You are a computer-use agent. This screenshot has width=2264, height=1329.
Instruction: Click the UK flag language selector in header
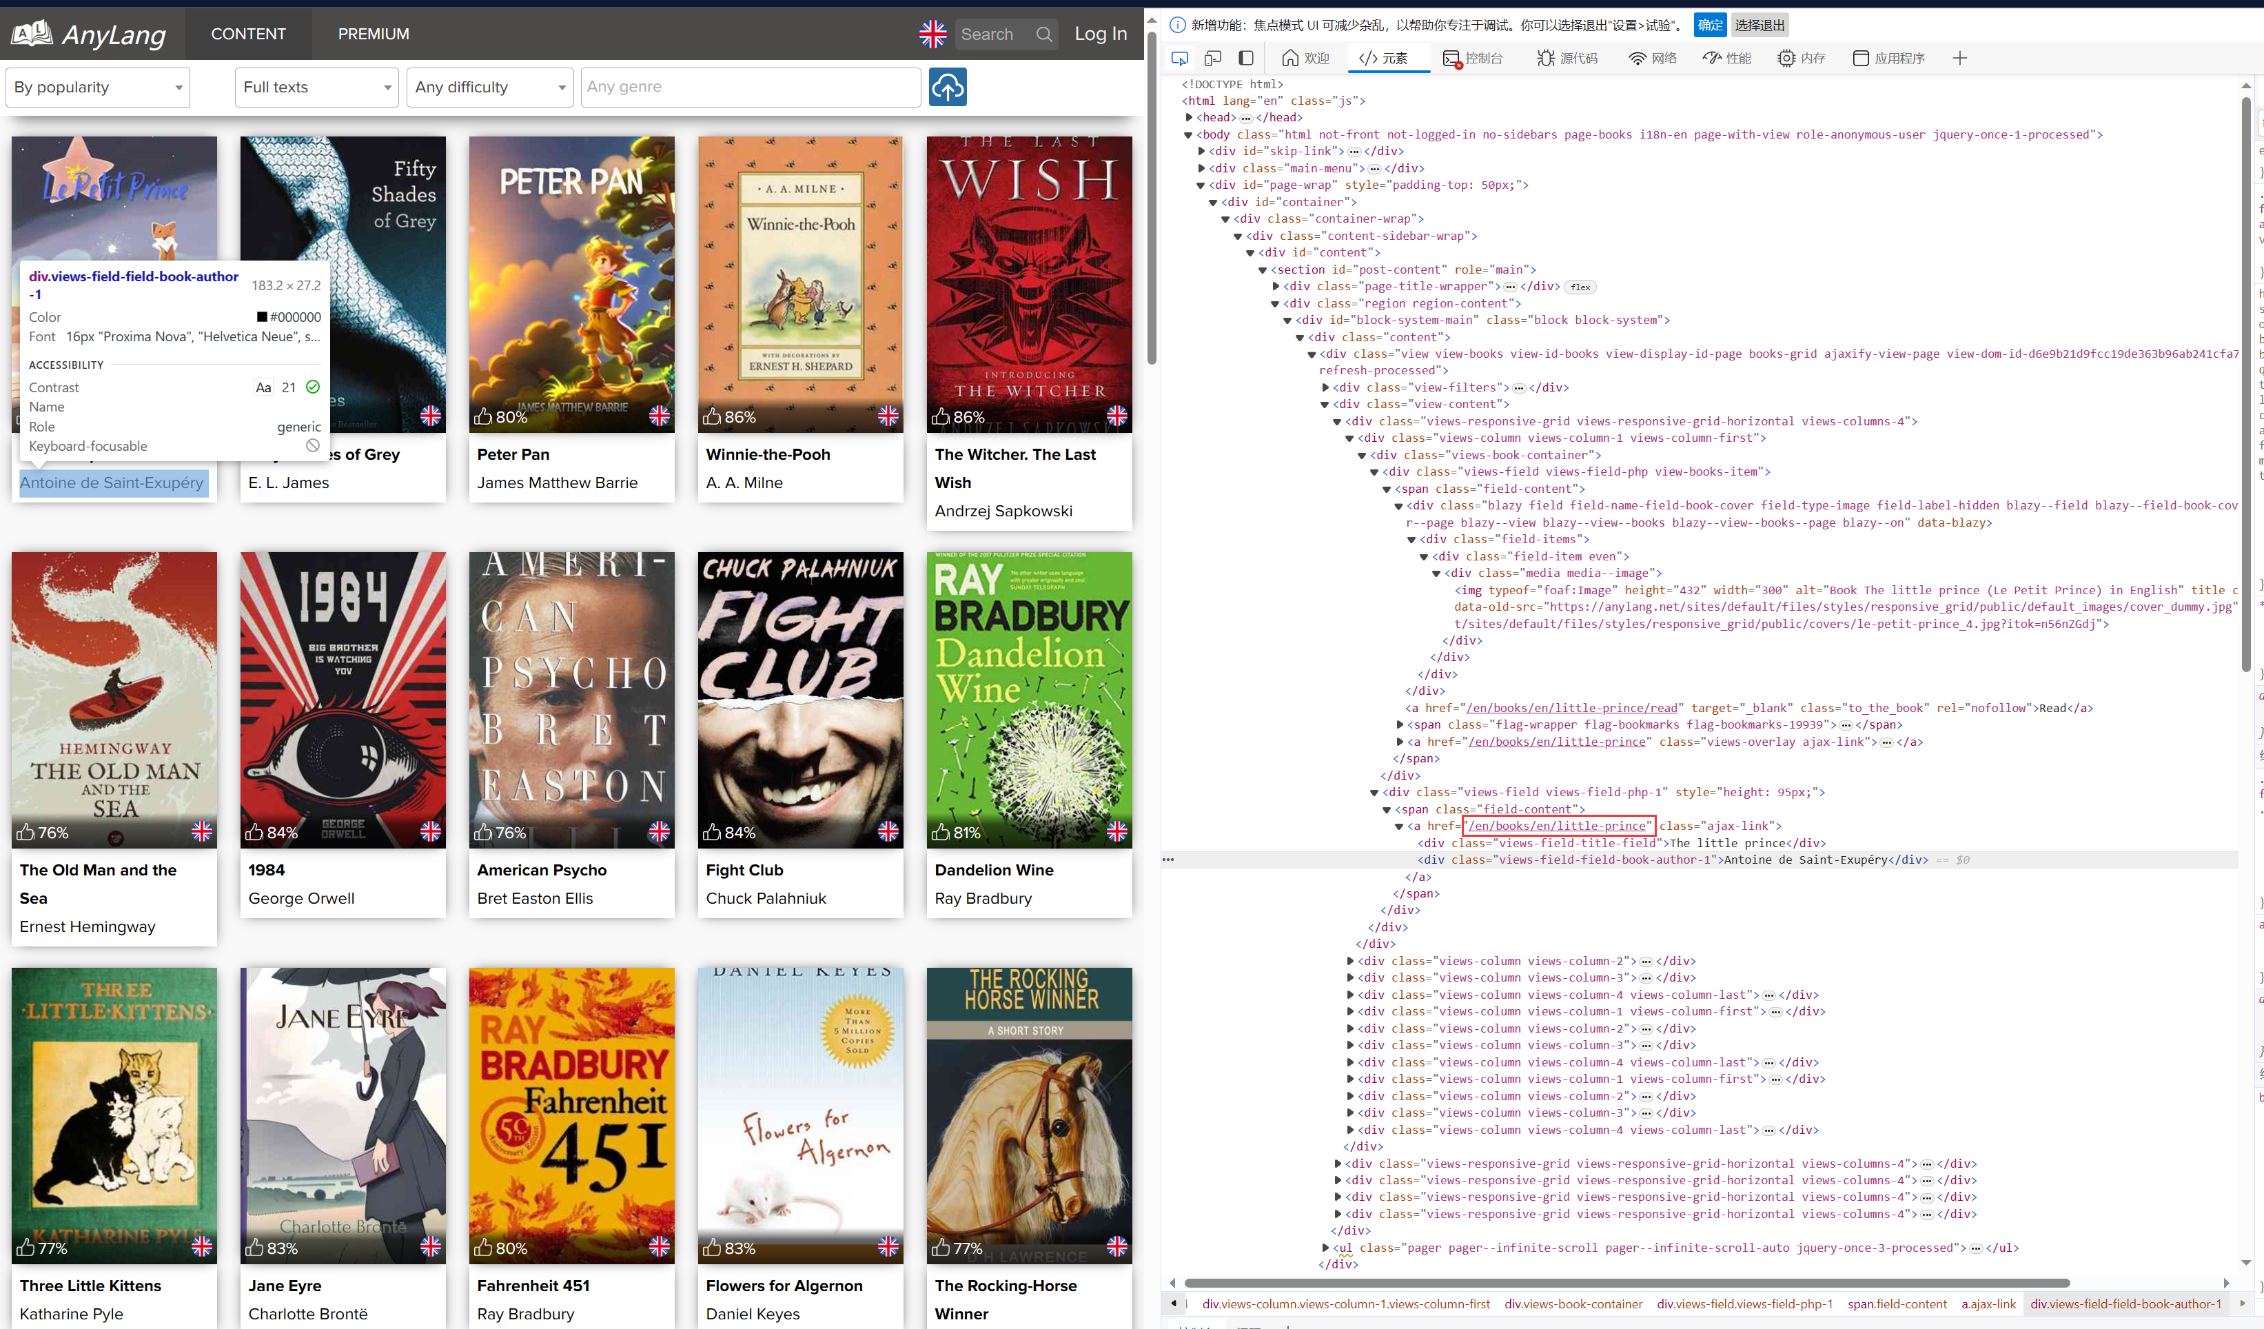click(932, 34)
